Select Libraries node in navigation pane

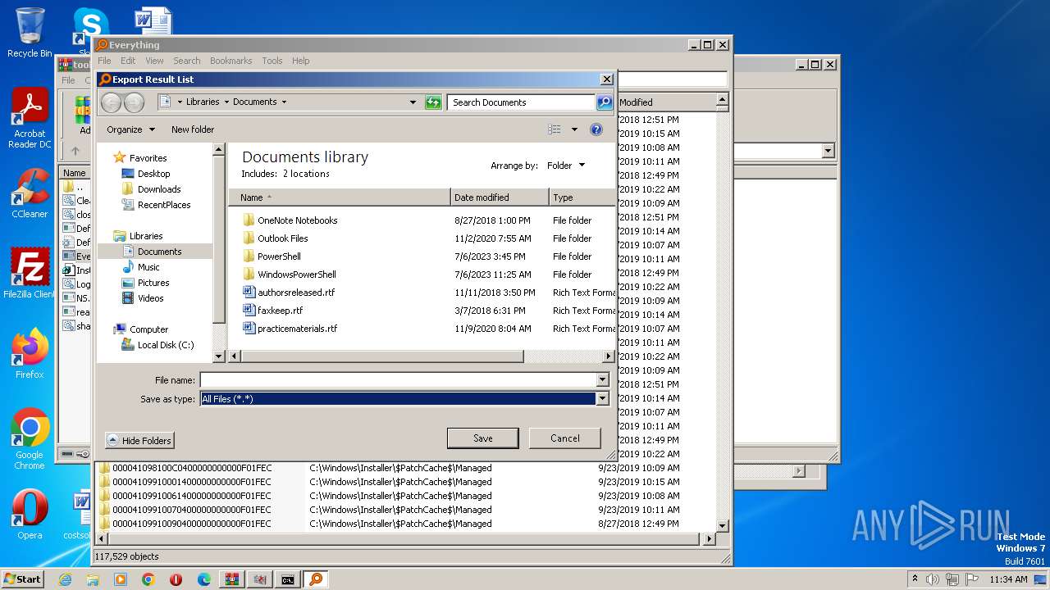pos(146,236)
